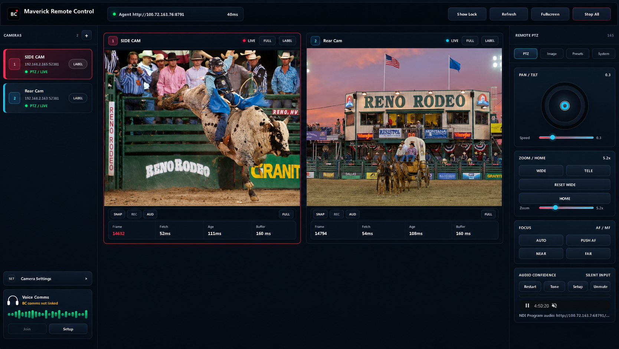Click the Fullscreen button in the top bar
This screenshot has height=349, width=619.
(550, 14)
